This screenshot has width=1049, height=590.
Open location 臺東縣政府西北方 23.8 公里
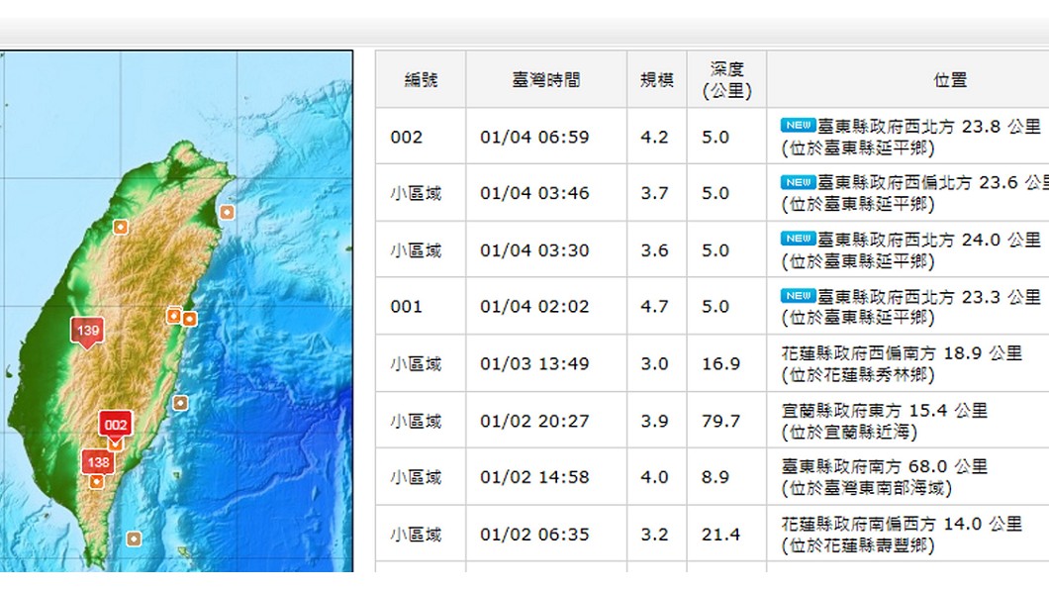[x=929, y=127]
